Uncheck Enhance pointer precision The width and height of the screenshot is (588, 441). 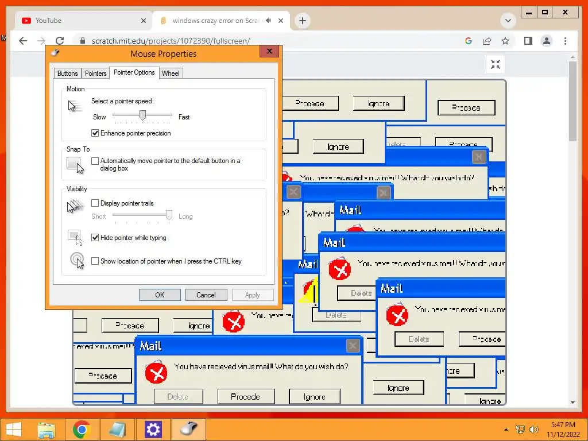click(95, 133)
